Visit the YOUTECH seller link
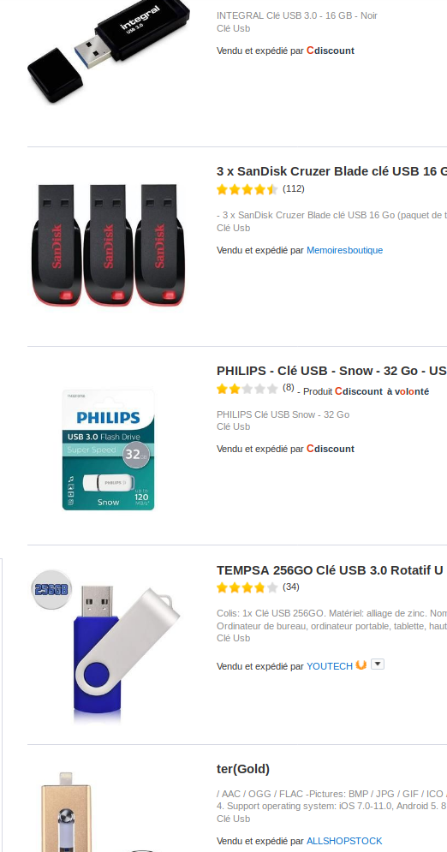The image size is (447, 852). [x=330, y=666]
